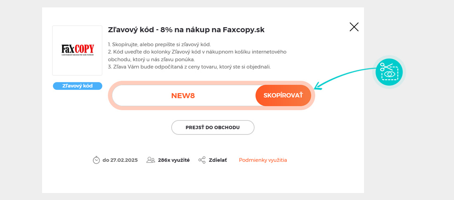
Task: Go to store via PREJSŤ DO OBCHODU
Action: coord(213,127)
